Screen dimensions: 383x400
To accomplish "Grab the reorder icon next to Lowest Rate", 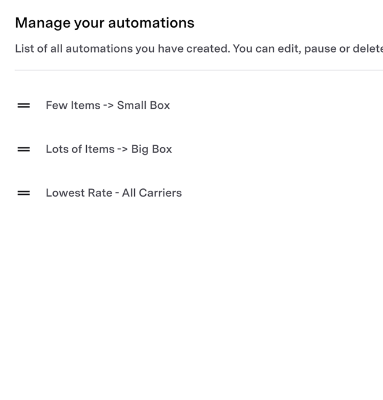I will pos(24,193).
